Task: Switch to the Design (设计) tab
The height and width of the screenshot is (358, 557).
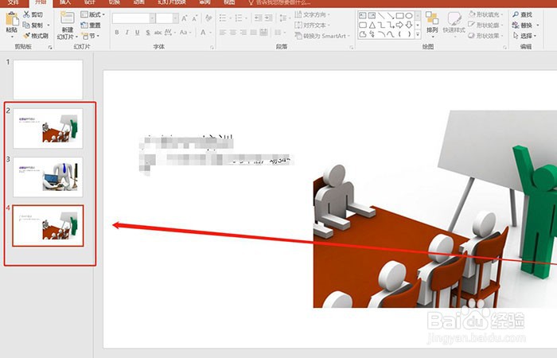Action: pos(90,2)
